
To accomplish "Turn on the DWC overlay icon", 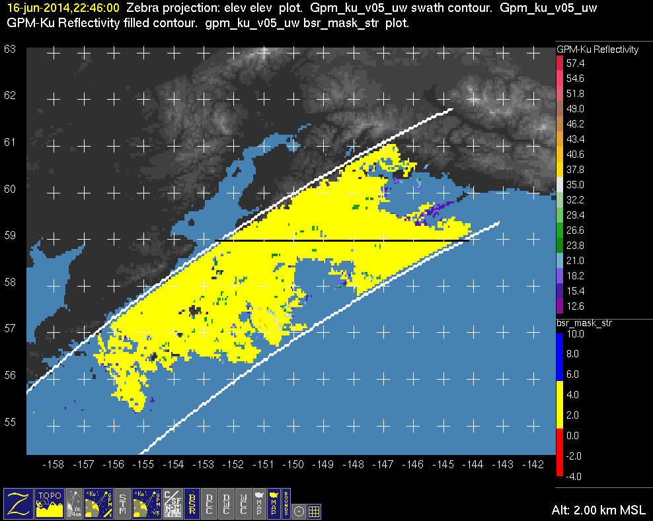I will 227,503.
